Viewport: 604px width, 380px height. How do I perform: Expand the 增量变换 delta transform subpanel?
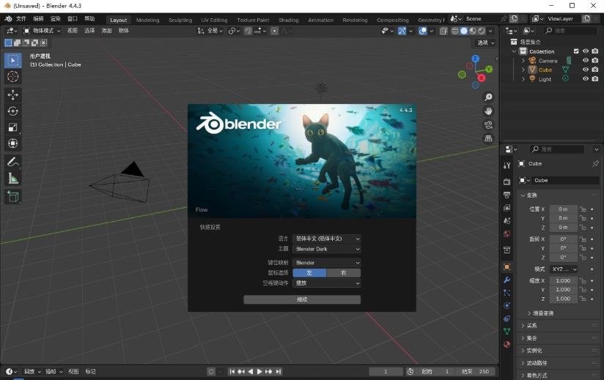point(540,313)
